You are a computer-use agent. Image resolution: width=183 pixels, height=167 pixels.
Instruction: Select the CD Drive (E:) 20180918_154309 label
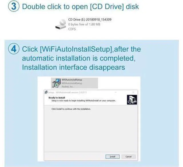(89, 19)
